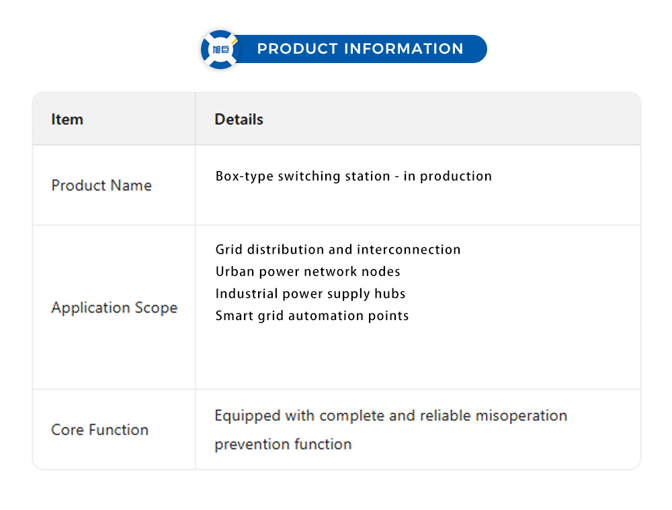Click 'Industrial power supply hubs' entry
Screen dimensions: 672x510
coord(310,294)
